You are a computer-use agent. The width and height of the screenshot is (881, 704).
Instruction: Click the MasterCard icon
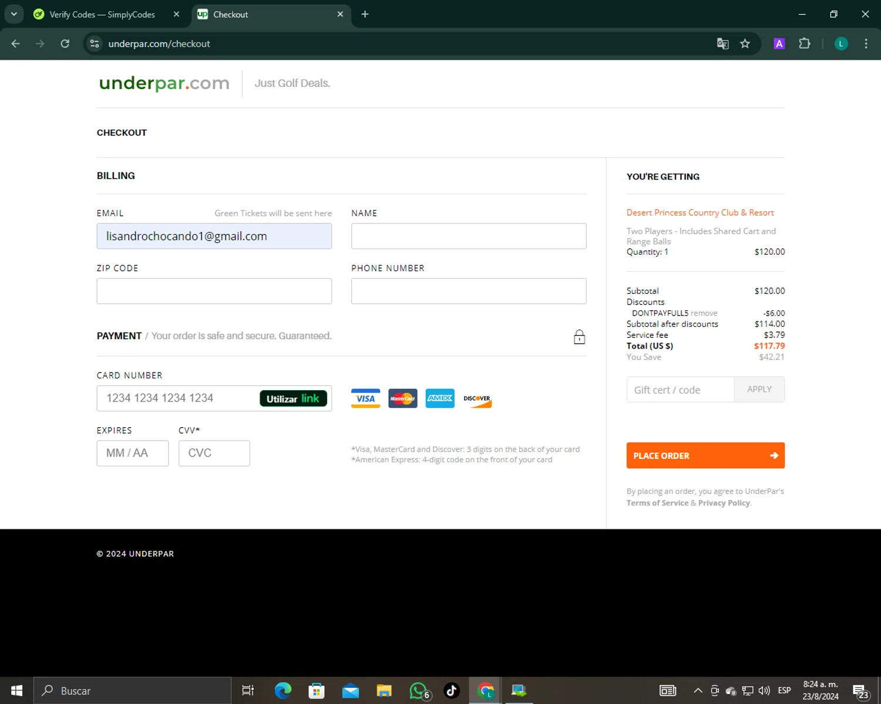tap(403, 398)
